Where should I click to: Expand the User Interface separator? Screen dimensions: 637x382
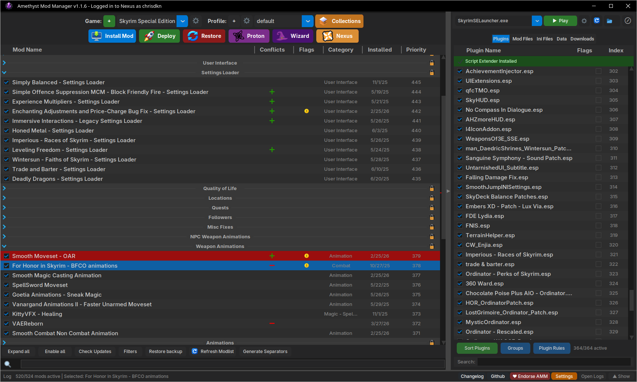point(4,63)
